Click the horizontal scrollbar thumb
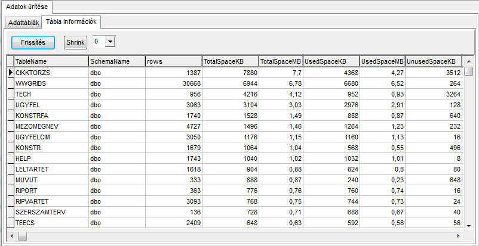The width and height of the screenshot is (479, 246). (22, 236)
